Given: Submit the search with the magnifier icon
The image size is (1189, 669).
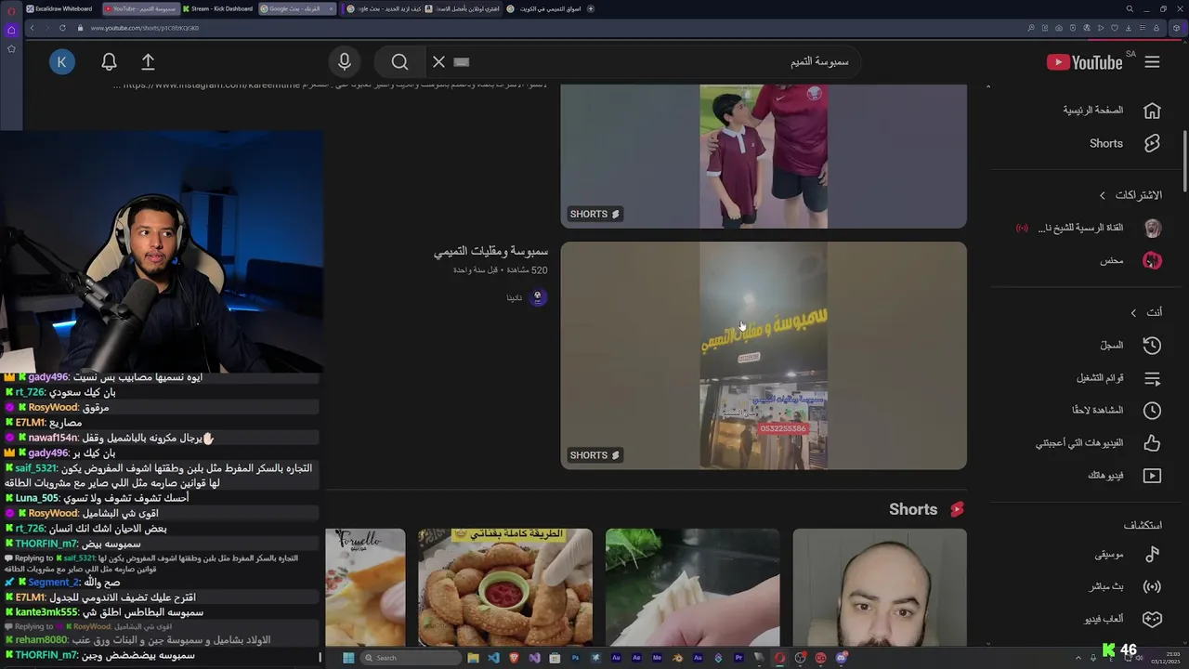Looking at the screenshot, I should (x=399, y=62).
